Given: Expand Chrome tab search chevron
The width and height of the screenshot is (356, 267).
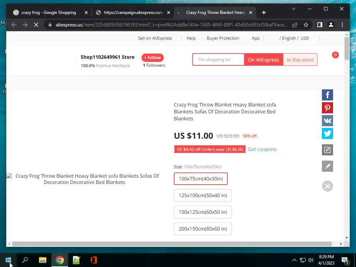Looking at the screenshot, I should pos(293,9).
